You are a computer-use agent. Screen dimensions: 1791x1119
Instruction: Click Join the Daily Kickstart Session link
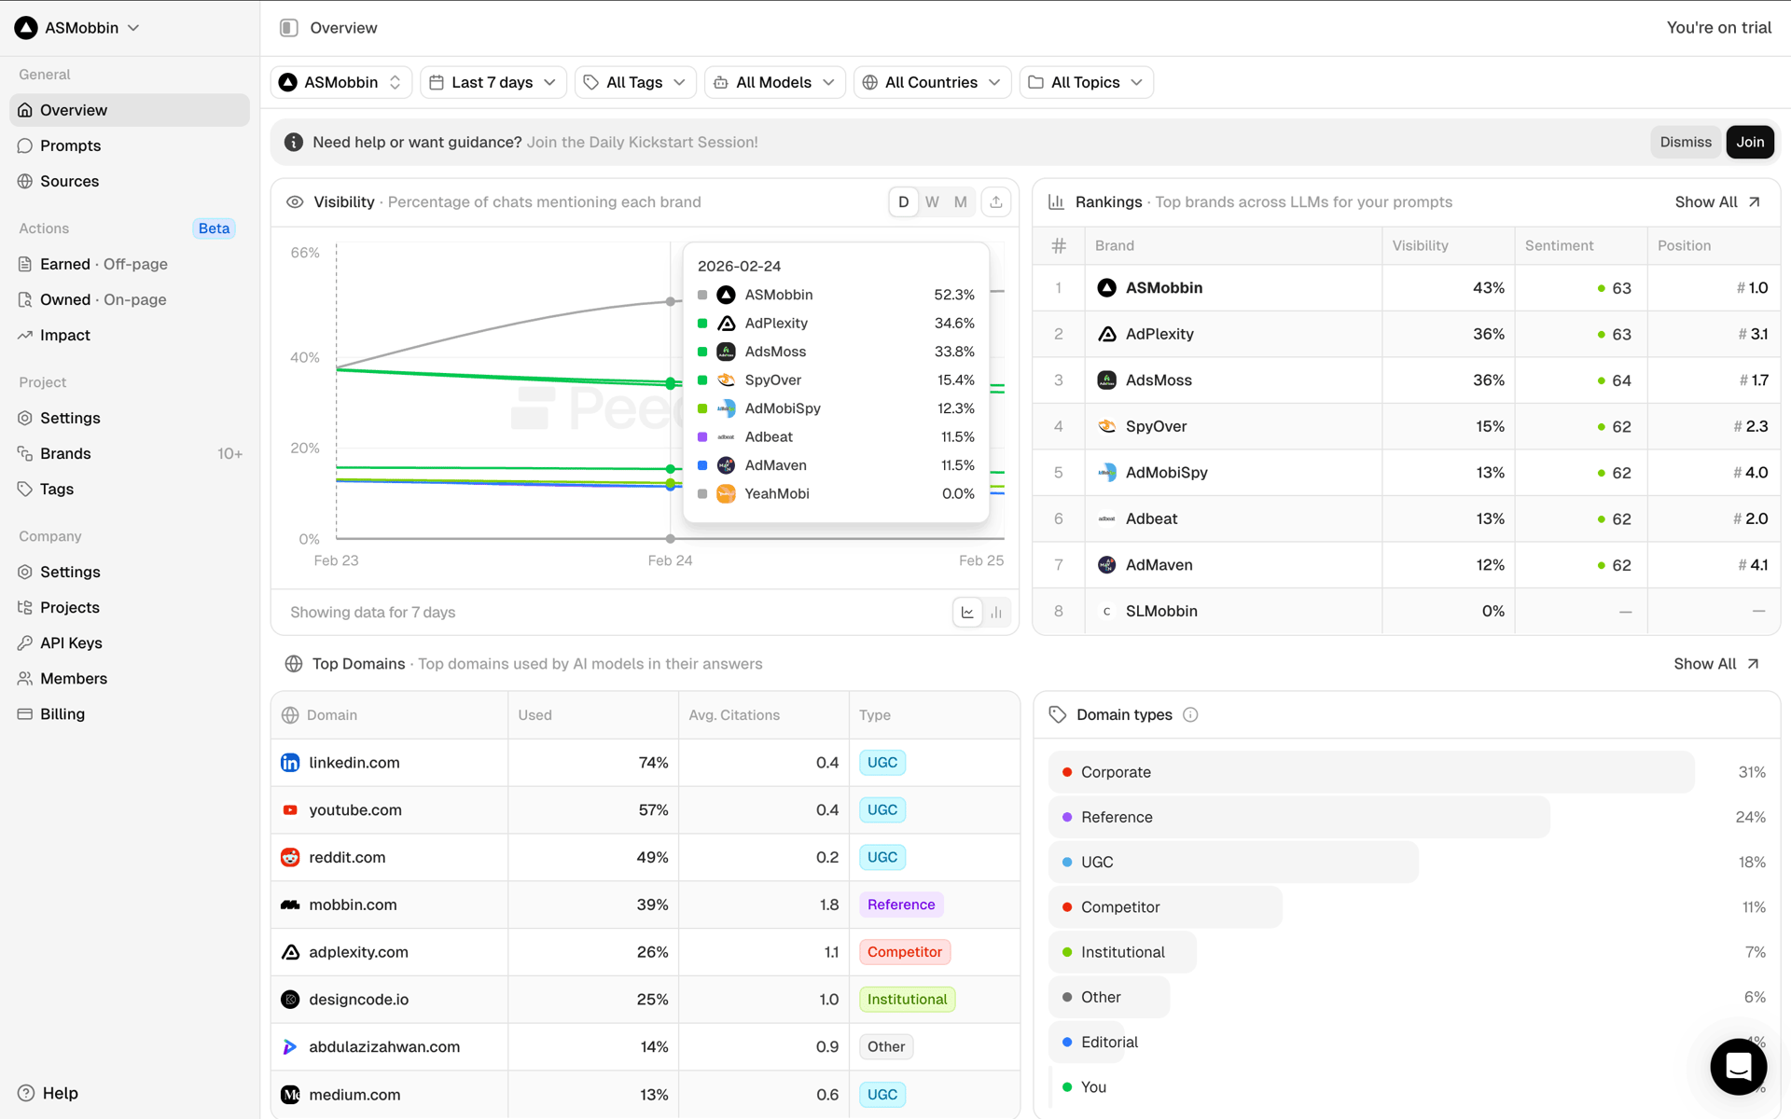(642, 142)
